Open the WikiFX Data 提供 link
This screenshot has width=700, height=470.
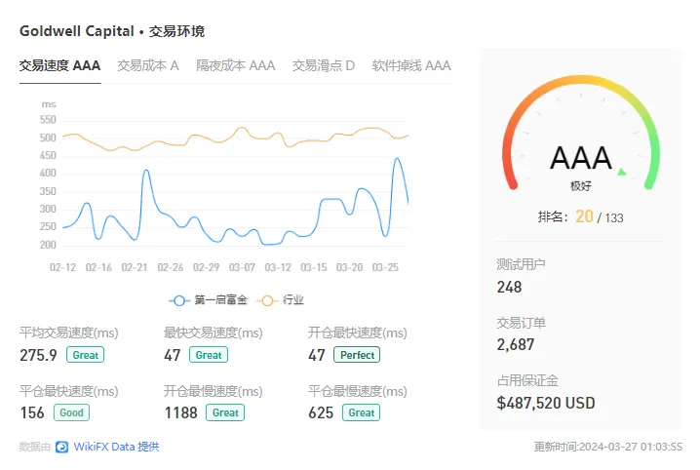pos(116,447)
